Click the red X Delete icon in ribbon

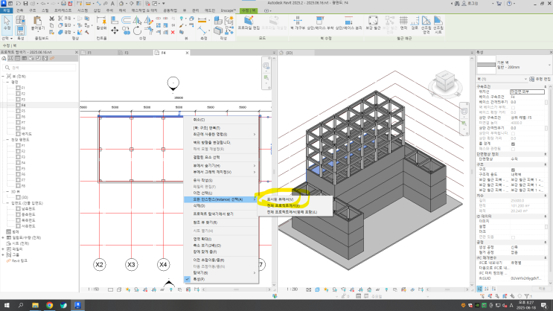point(173,32)
